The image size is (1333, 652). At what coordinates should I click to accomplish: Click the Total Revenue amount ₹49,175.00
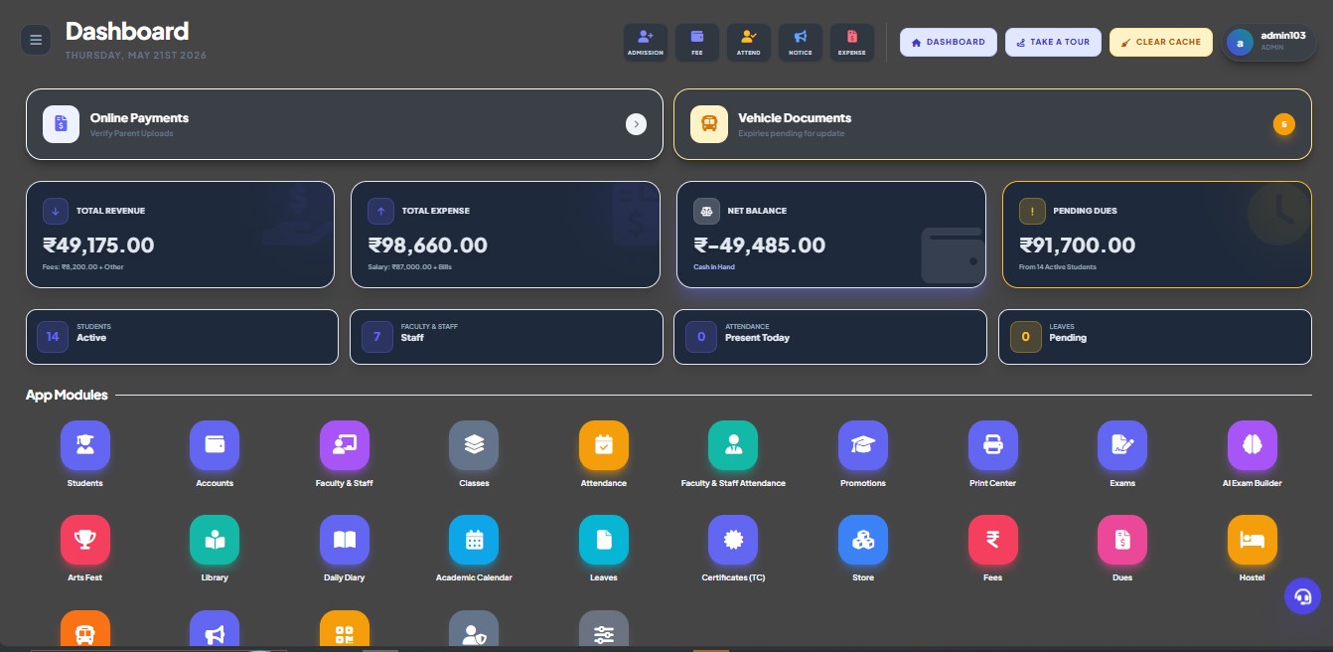click(98, 244)
